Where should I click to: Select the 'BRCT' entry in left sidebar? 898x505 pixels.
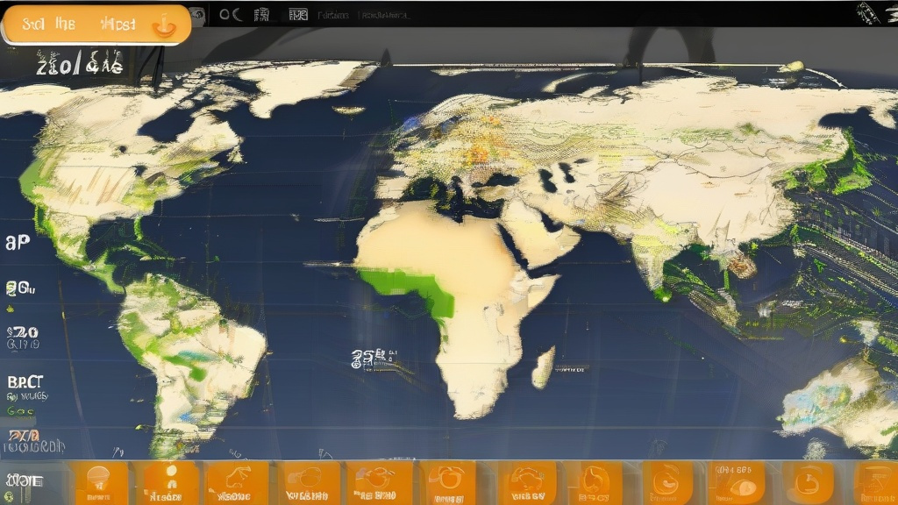click(25, 383)
